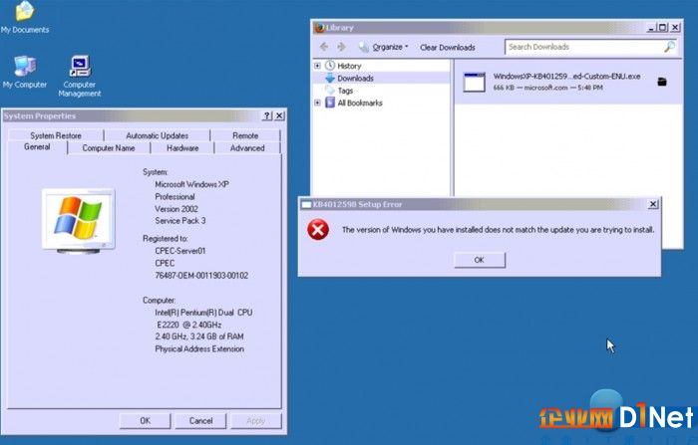The height and width of the screenshot is (445, 698).
Task: Click the product ID 76487-OEM-0011903-00102 text
Action: (201, 276)
